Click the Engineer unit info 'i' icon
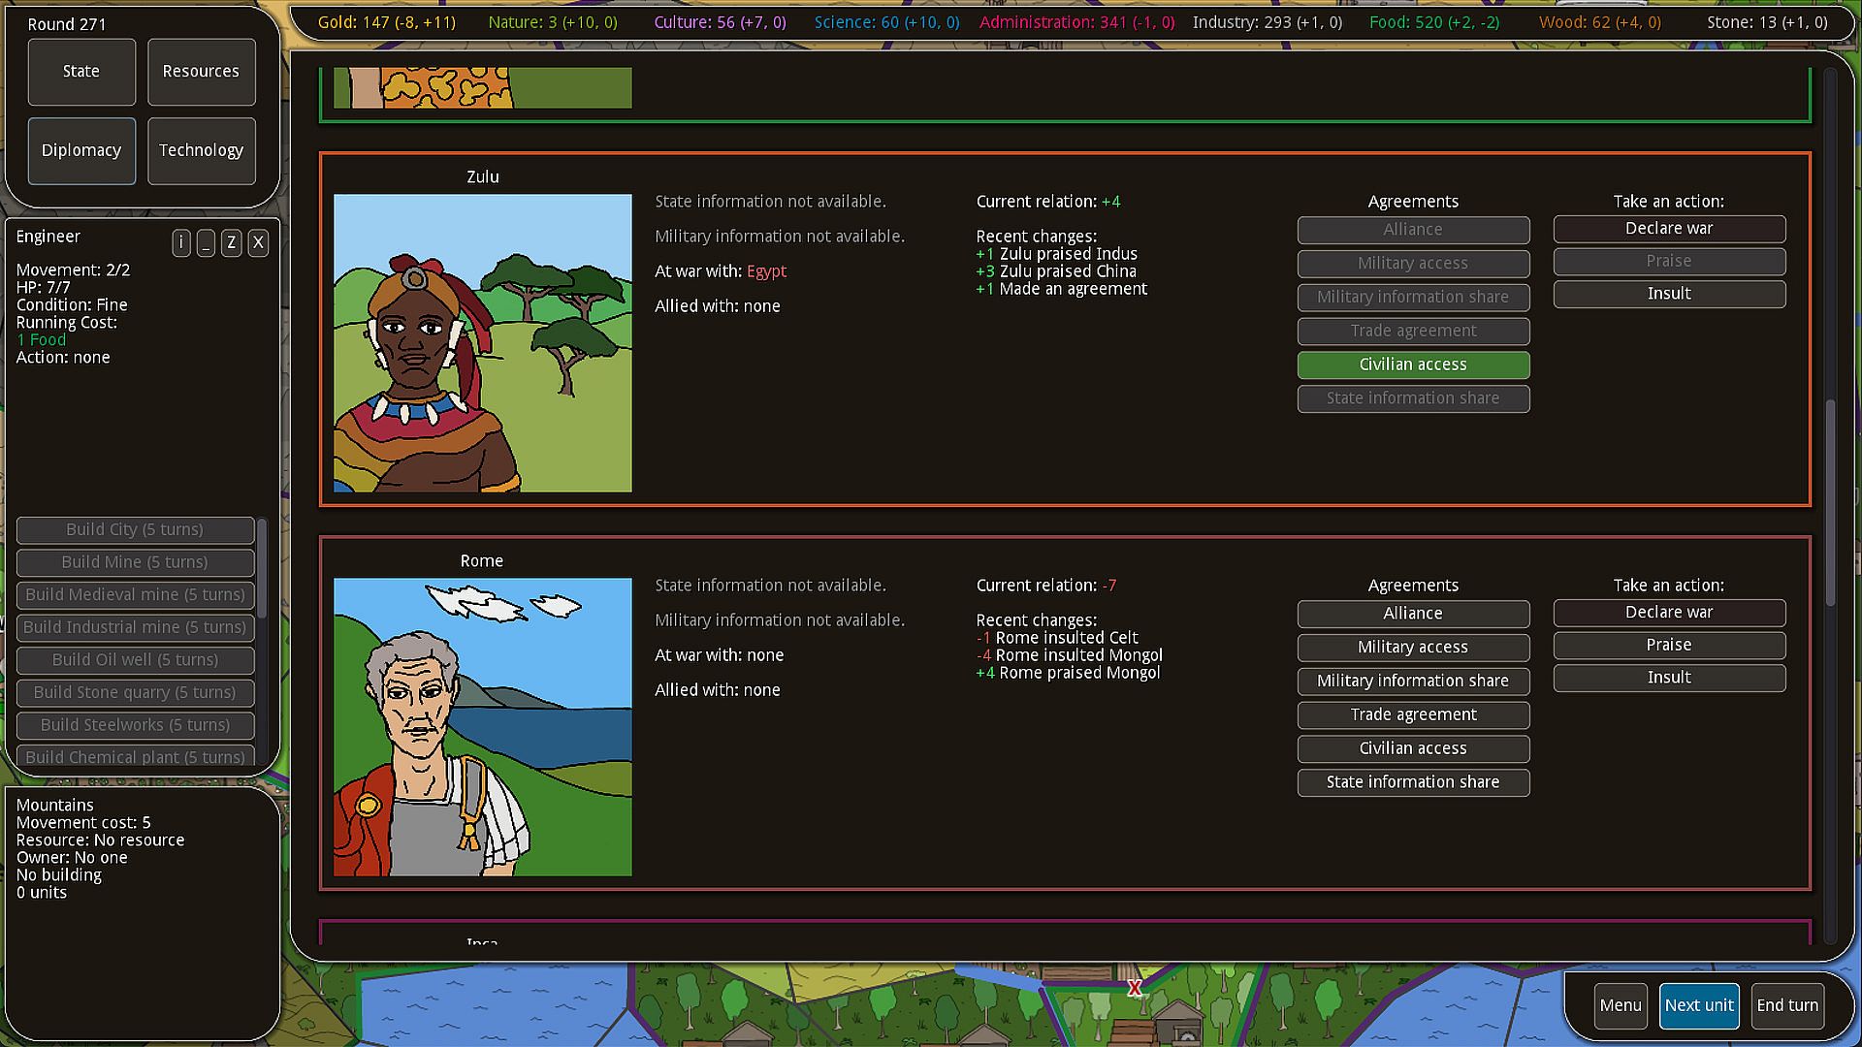1862x1047 pixels. pyautogui.click(x=181, y=242)
